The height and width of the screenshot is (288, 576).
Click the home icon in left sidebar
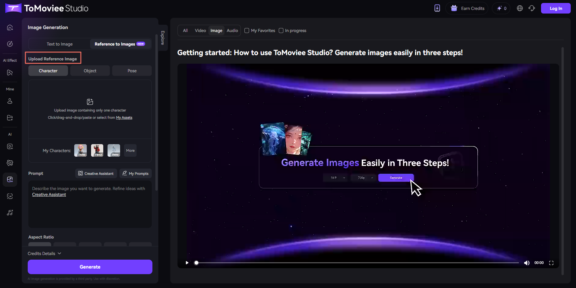[x=10, y=27]
